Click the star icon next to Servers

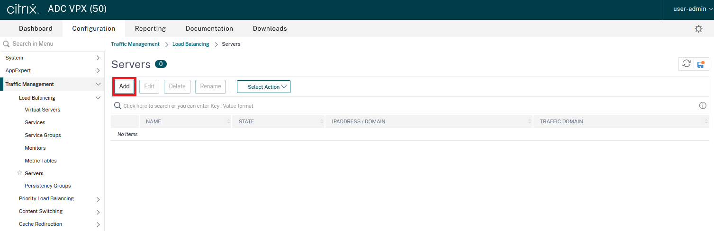tap(19, 173)
